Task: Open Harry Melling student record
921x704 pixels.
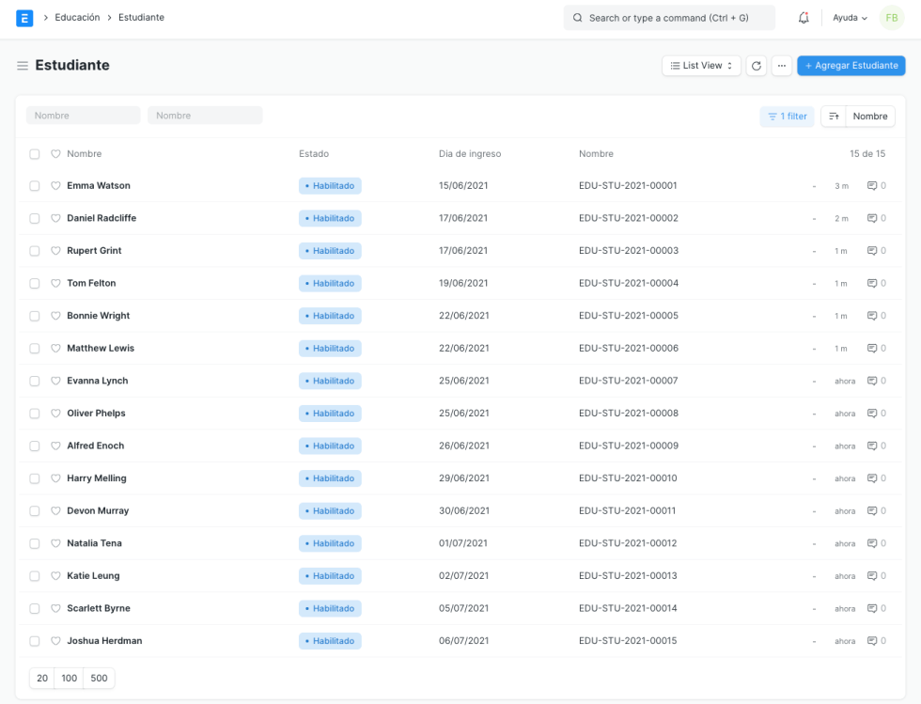Action: 97,478
